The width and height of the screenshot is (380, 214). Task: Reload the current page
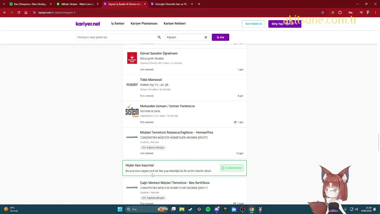pos(19,12)
